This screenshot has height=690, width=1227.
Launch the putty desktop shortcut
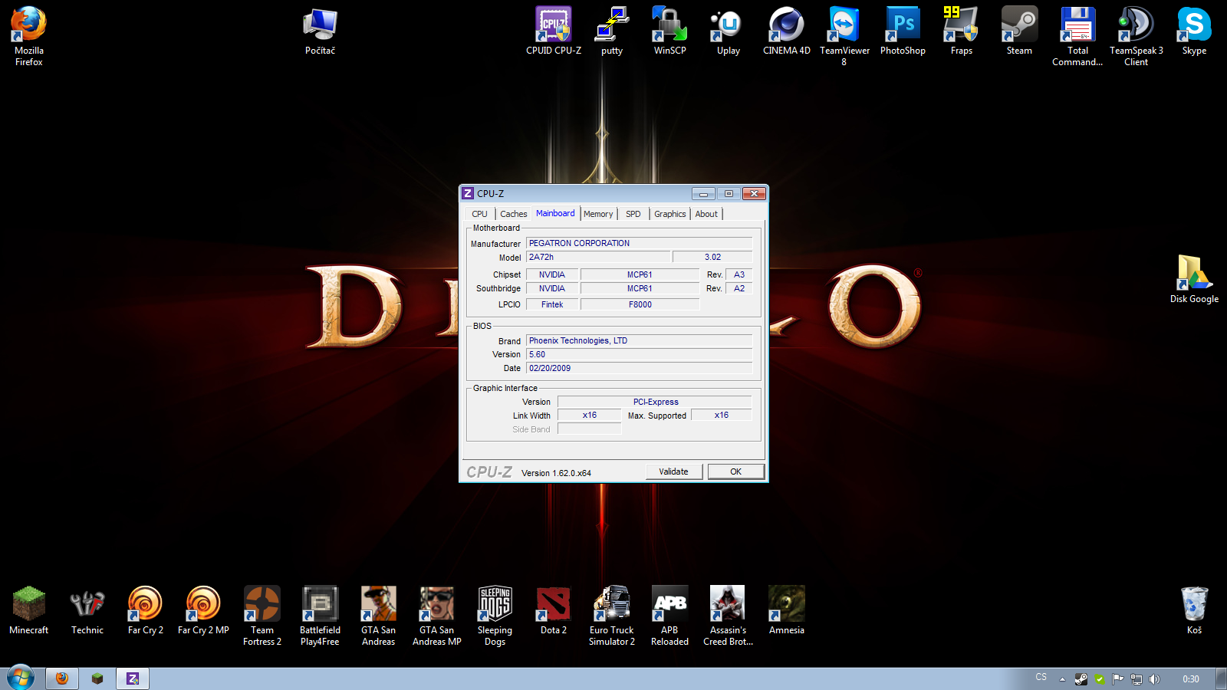[611, 26]
